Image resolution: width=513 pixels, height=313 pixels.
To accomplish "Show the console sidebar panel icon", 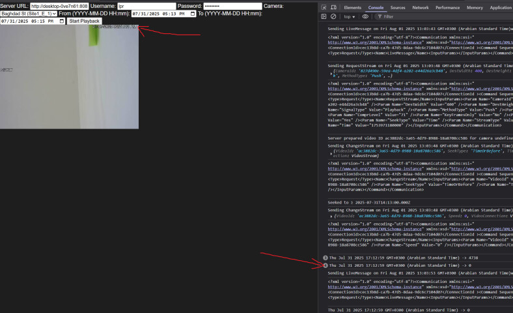I will [325, 16].
